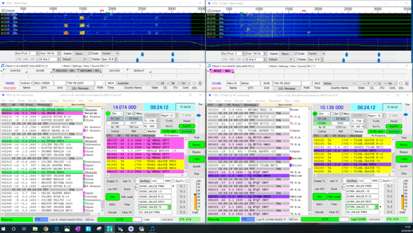This screenshot has width=413, height=233.
Task: Click Tune button in 20m JTDX
Action: point(196,137)
